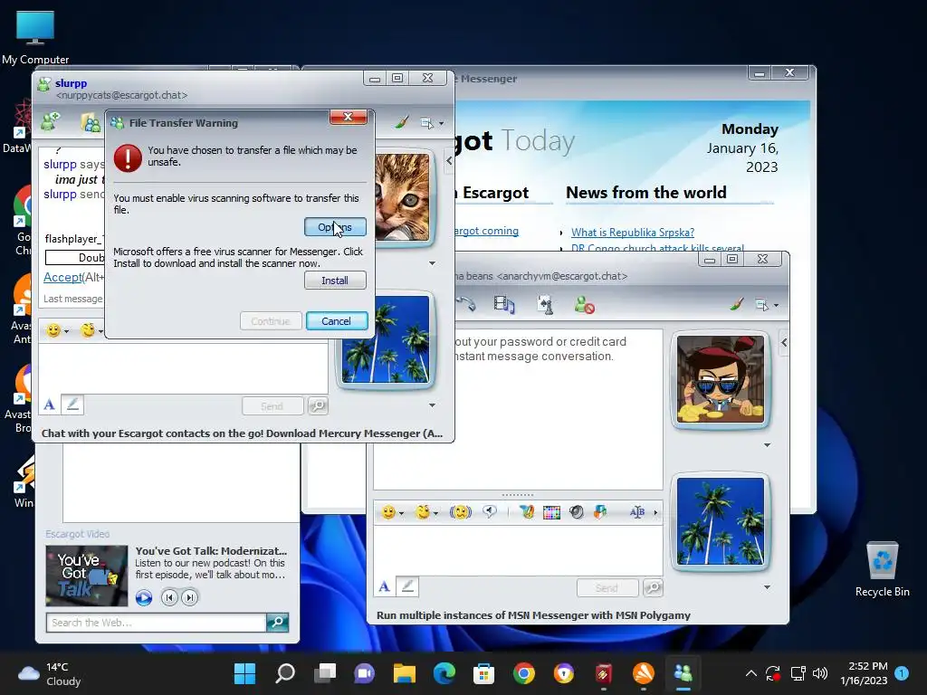Show hidden tray icons chevron
This screenshot has height=695, width=927.
pyautogui.click(x=750, y=673)
